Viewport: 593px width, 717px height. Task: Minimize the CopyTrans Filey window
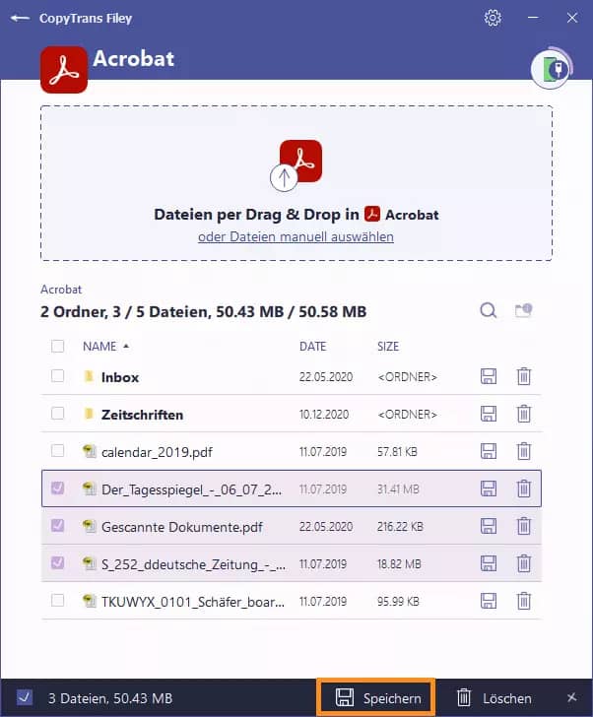pos(533,18)
